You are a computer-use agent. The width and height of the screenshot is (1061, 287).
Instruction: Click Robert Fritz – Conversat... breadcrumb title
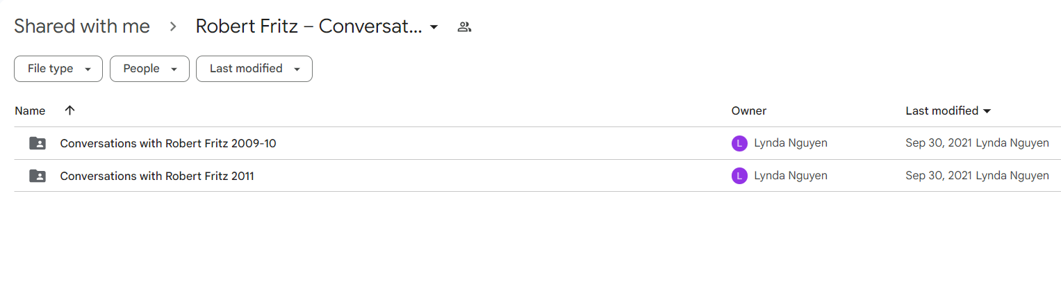point(309,26)
